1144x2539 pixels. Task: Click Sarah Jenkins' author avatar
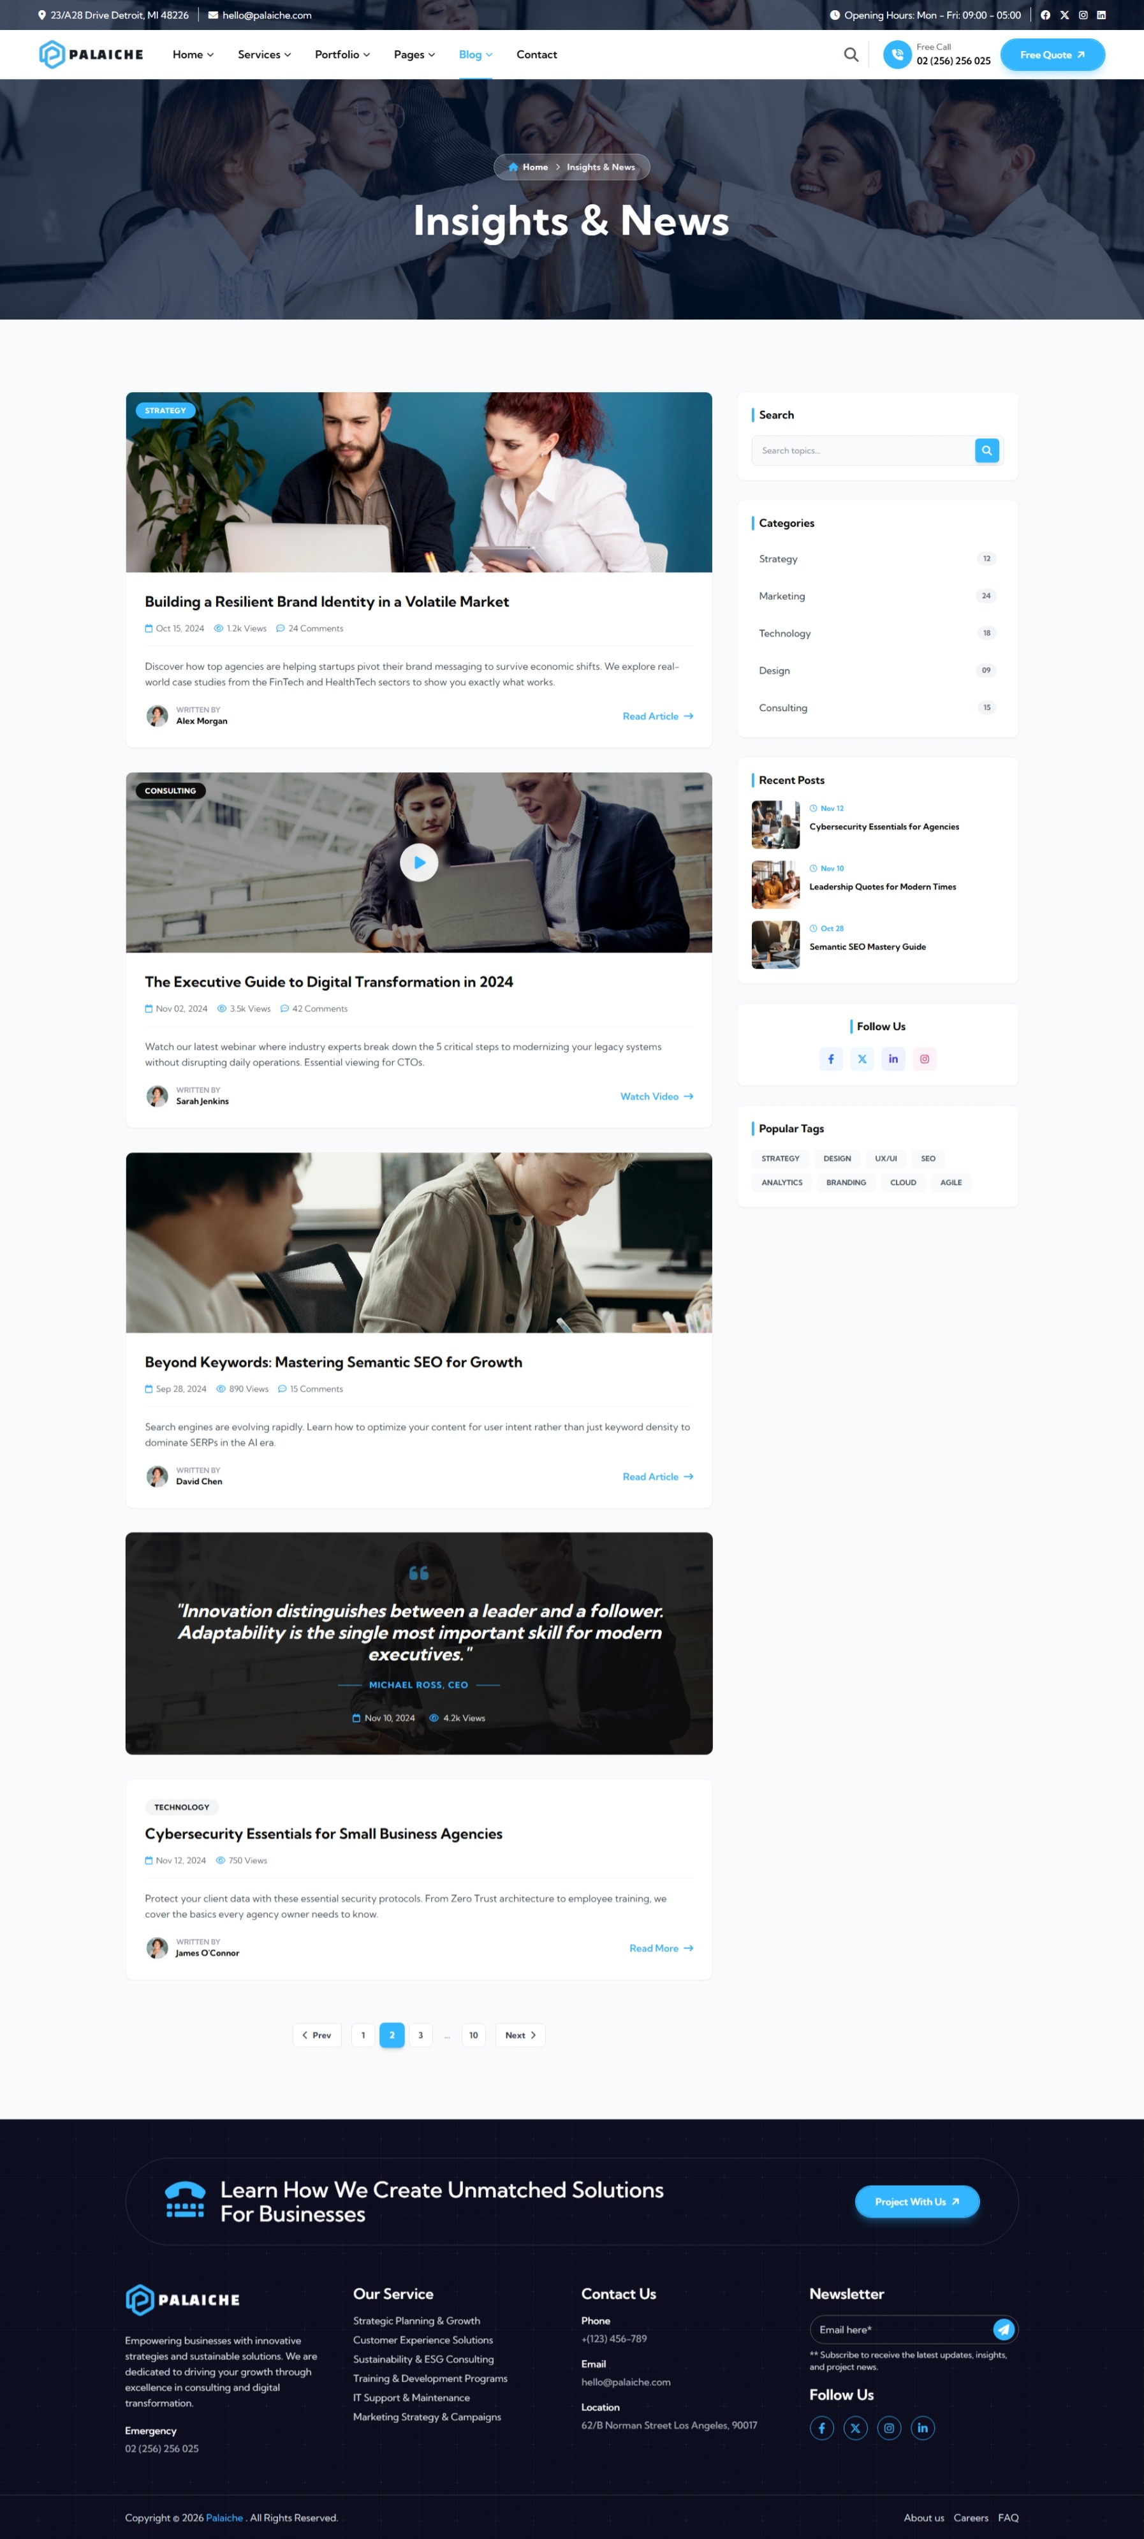pyautogui.click(x=158, y=1096)
